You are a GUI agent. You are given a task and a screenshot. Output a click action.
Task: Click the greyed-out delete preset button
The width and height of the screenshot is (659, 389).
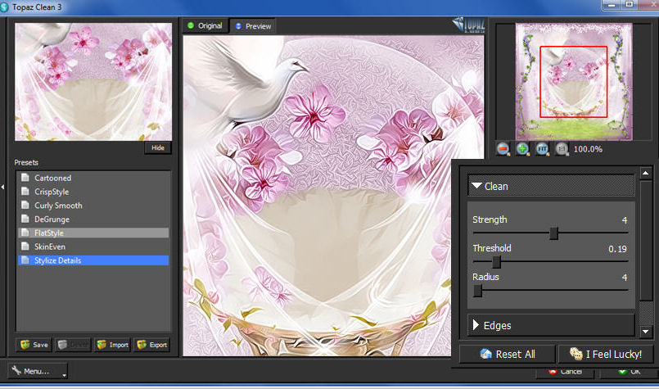coord(73,345)
